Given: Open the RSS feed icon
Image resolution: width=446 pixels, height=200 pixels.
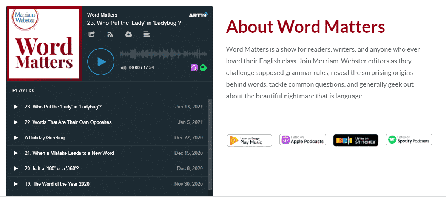Looking at the screenshot, I should tap(110, 34).
